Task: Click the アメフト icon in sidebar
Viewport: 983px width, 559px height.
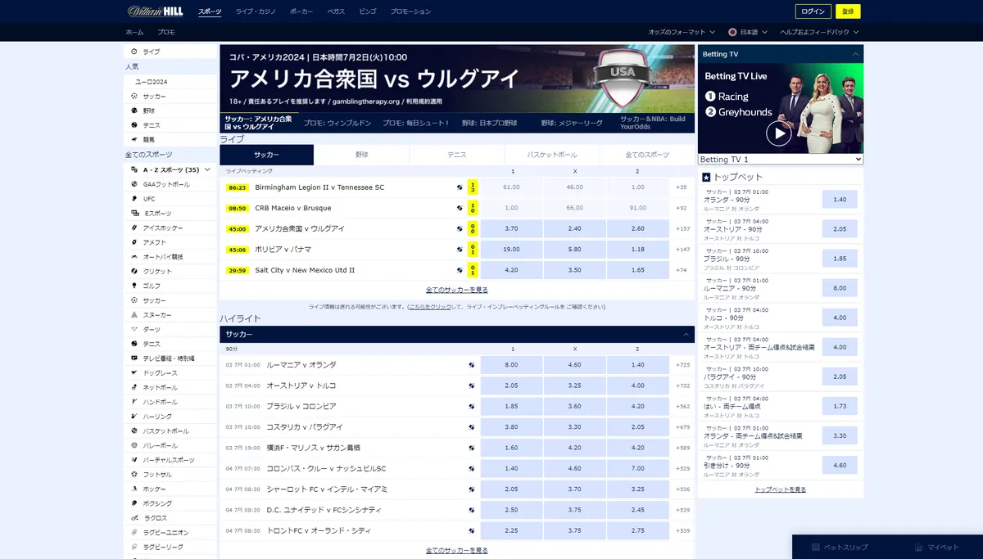Action: 134,242
